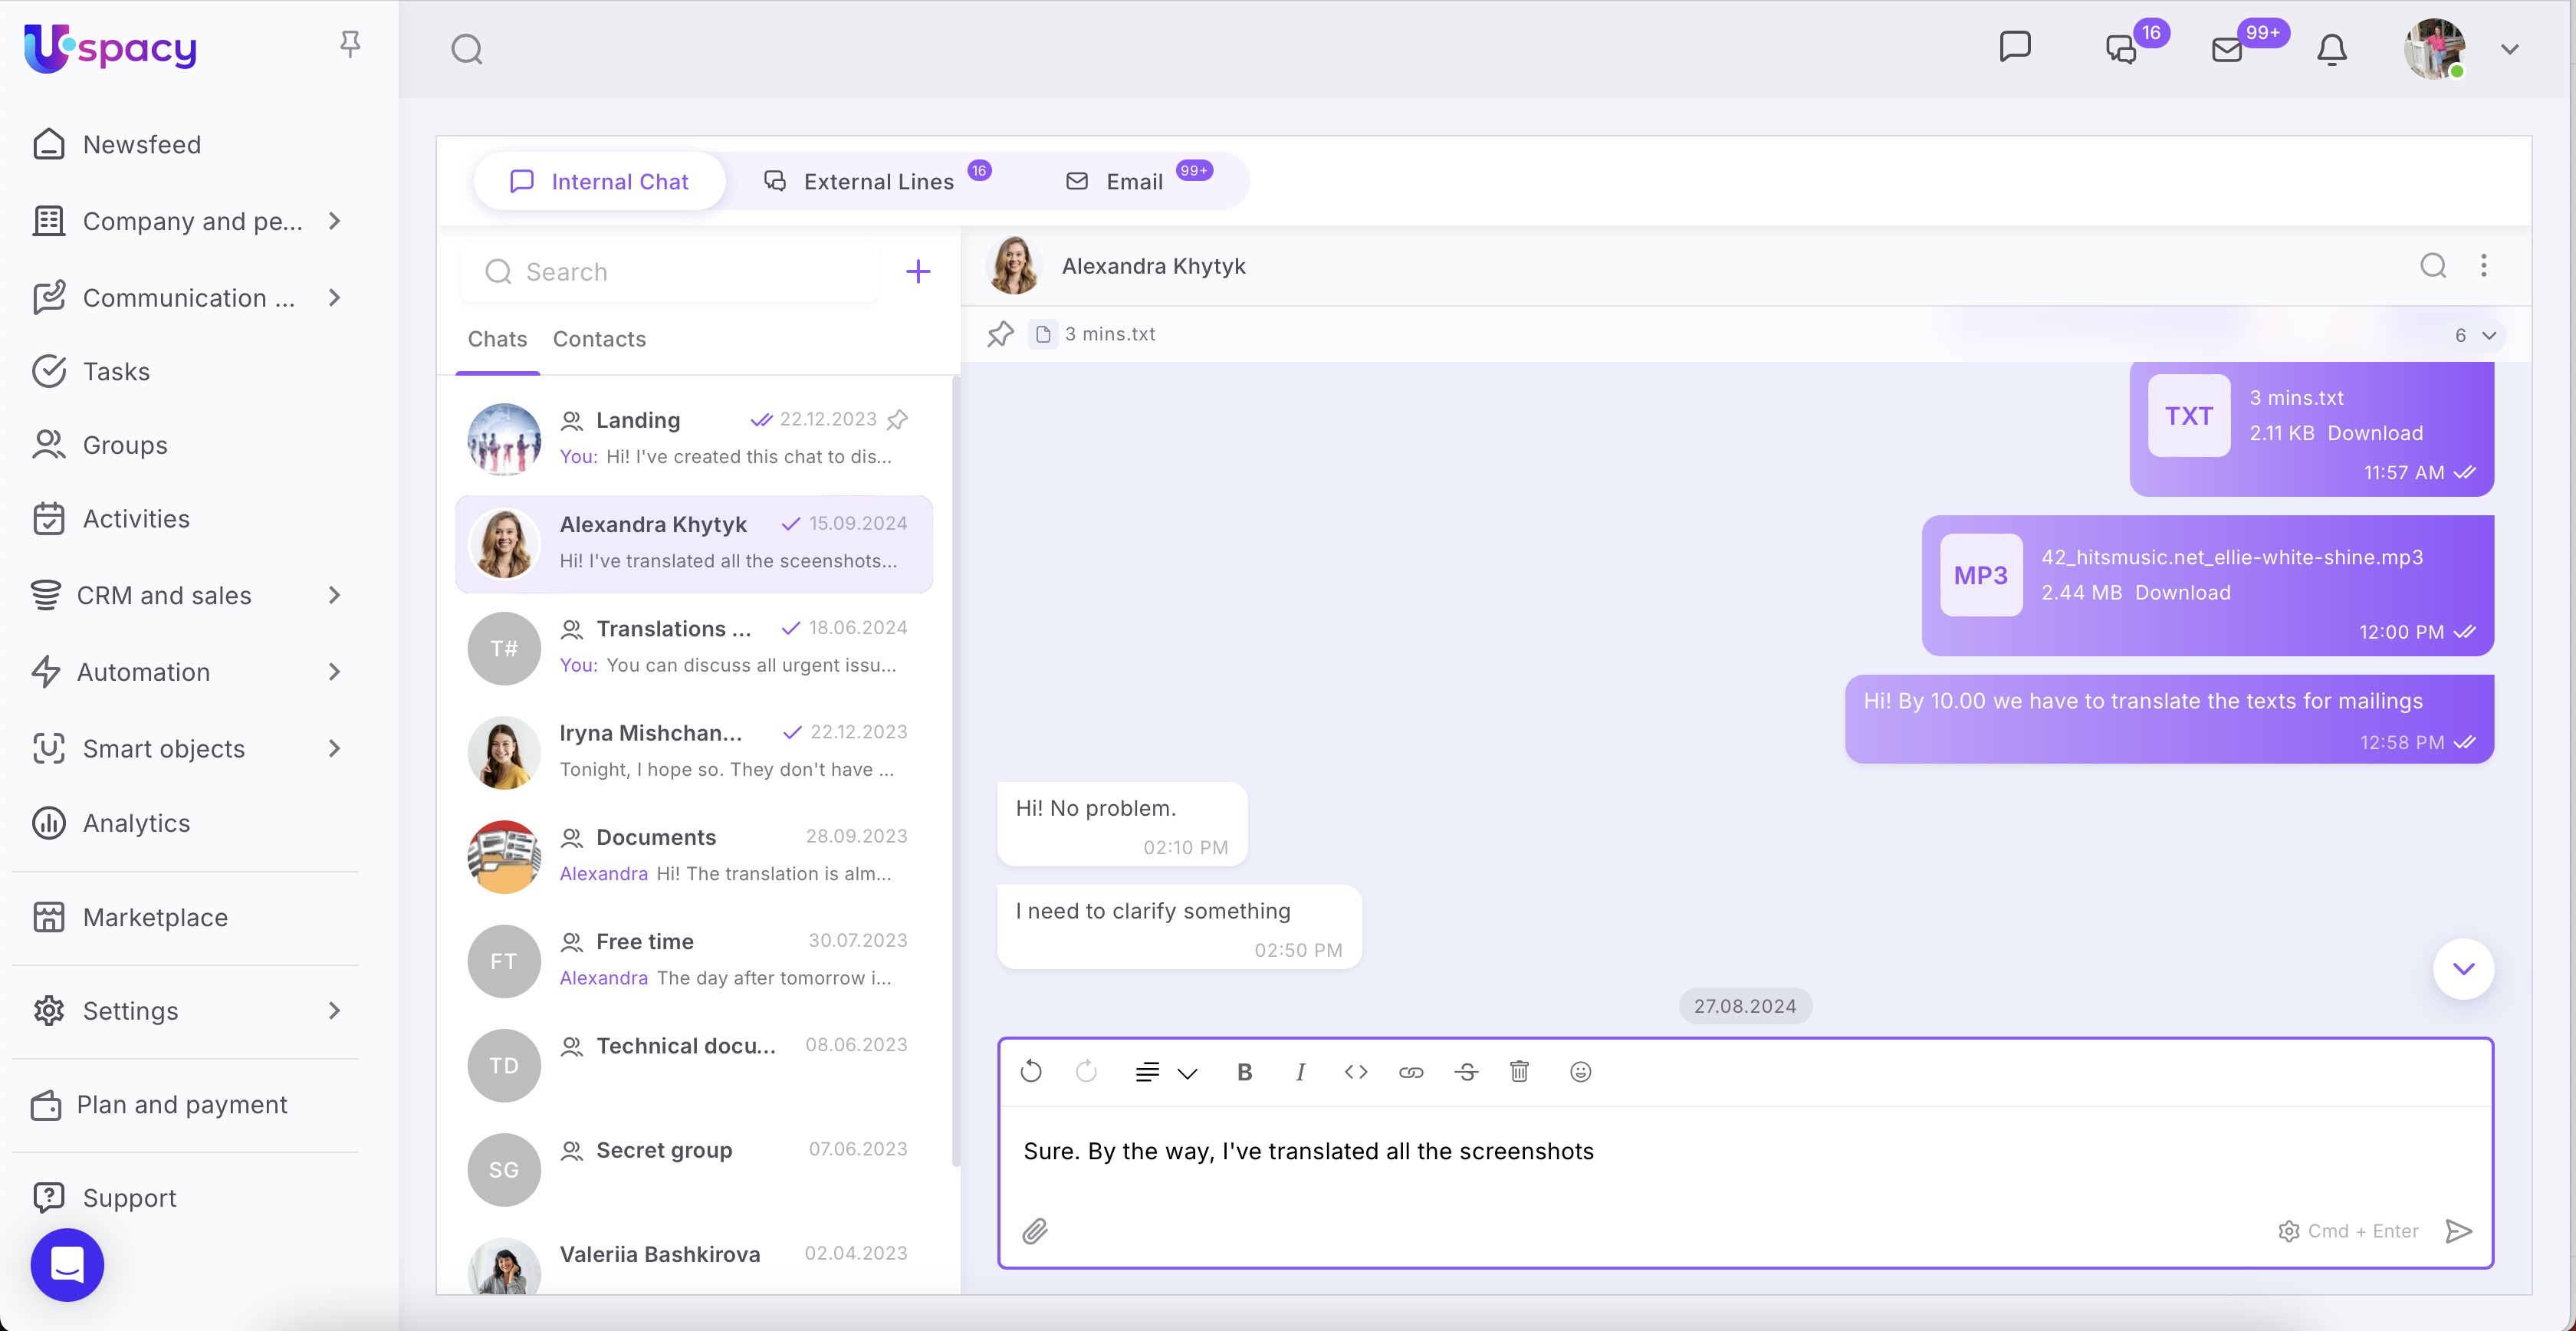Start a new chat with the plus icon
This screenshot has width=2576, height=1331.
(917, 271)
